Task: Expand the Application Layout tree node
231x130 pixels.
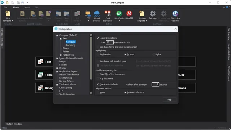Action: click(x=57, y=71)
